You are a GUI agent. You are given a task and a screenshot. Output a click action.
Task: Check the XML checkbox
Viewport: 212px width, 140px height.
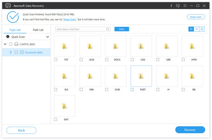coord(81,89)
